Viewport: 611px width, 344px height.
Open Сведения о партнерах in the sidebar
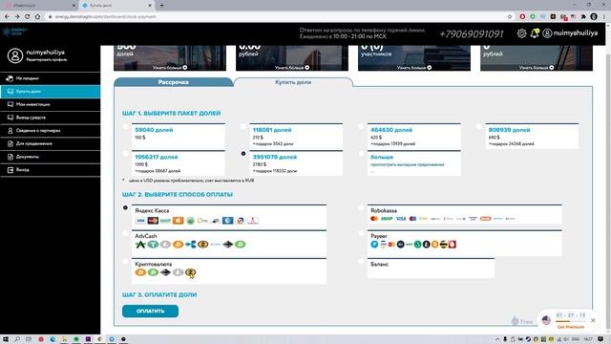point(51,131)
